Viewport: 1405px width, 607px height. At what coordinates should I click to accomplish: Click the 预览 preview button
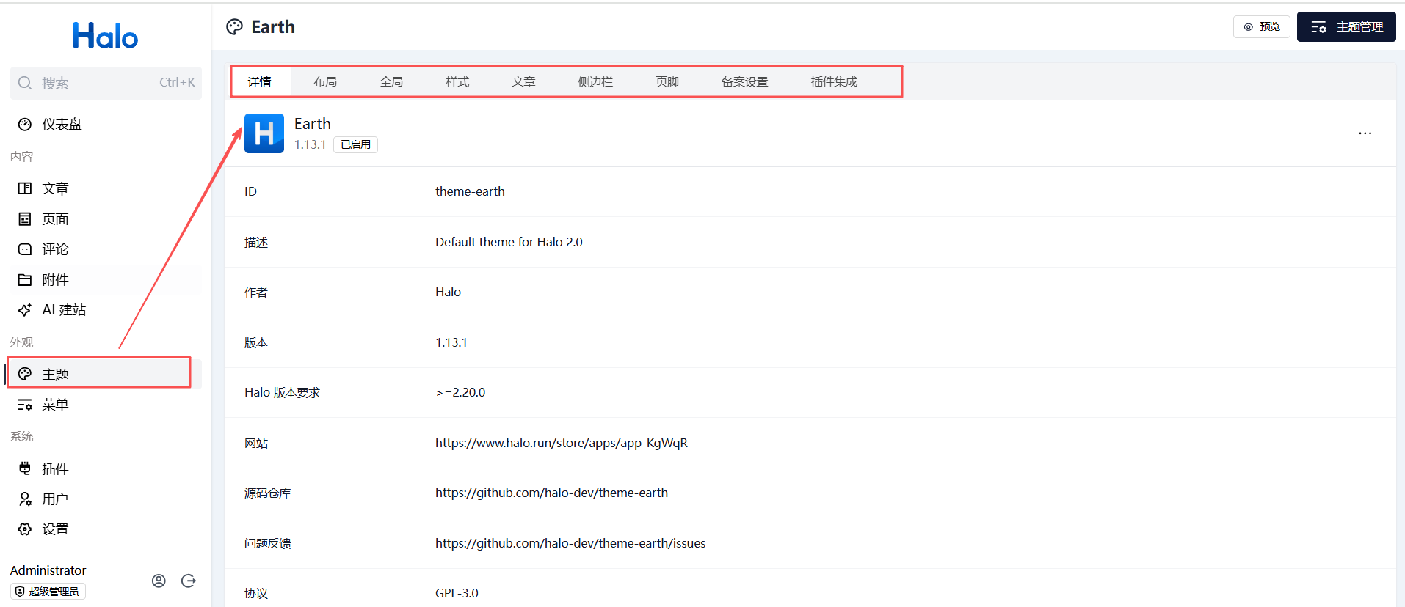click(1262, 27)
